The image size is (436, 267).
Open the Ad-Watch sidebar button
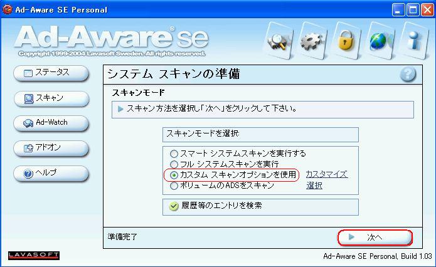51,123
